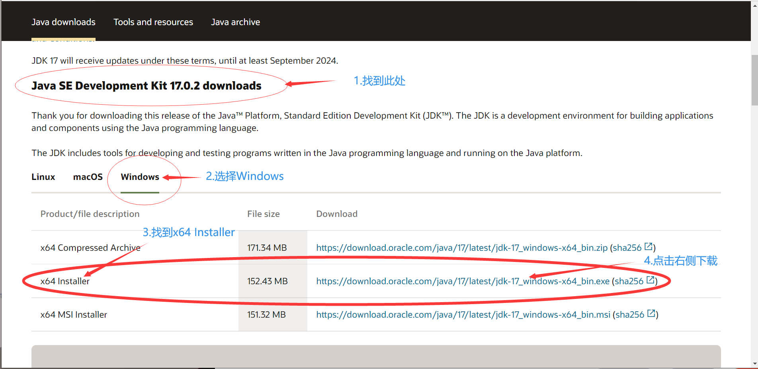Click the 'x64 MSI Installer' description cell
This screenshot has height=369, width=758.
tap(74, 314)
